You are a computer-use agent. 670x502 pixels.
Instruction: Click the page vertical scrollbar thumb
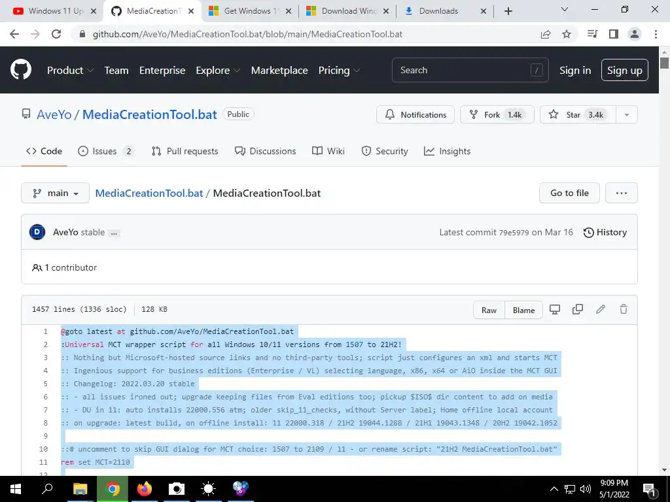click(x=664, y=63)
